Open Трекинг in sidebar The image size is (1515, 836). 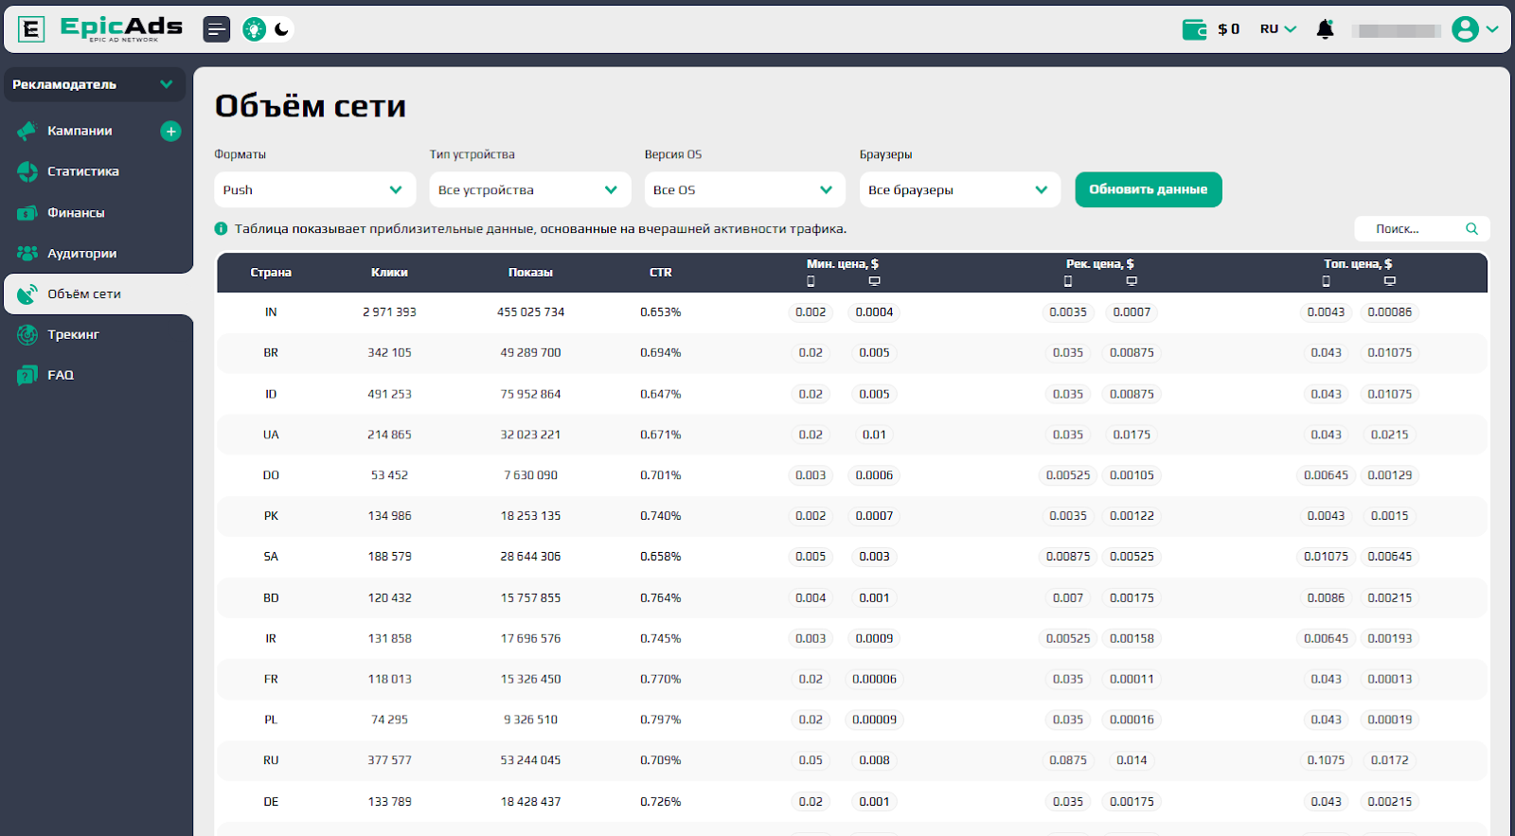click(x=73, y=334)
